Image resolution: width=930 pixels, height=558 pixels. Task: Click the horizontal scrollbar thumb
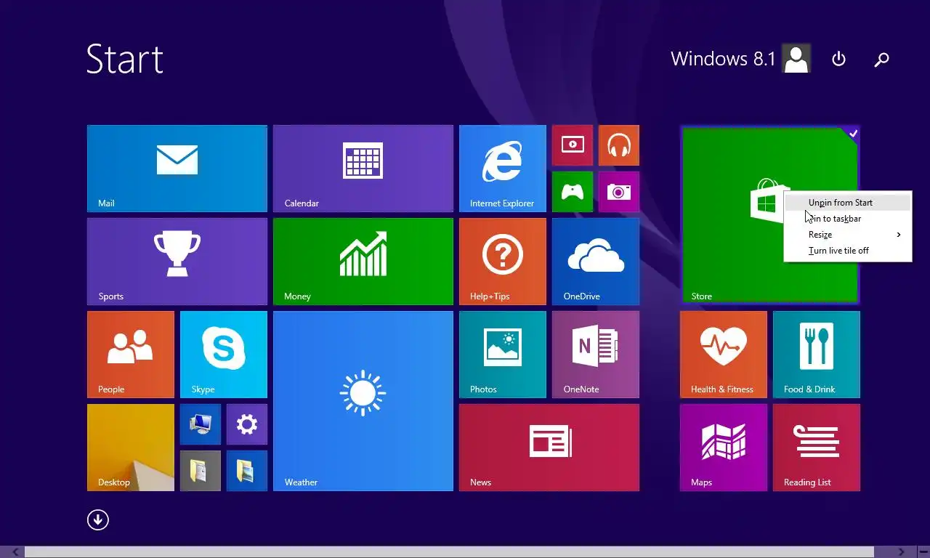450,552
